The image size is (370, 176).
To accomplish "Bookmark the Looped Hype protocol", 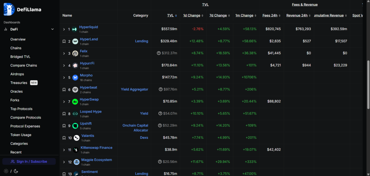I will click(64, 114).
